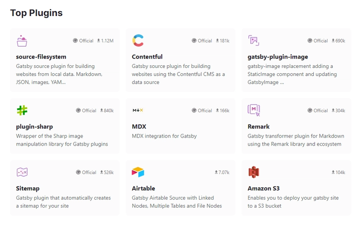Open the MDX plugin heading

139,126
